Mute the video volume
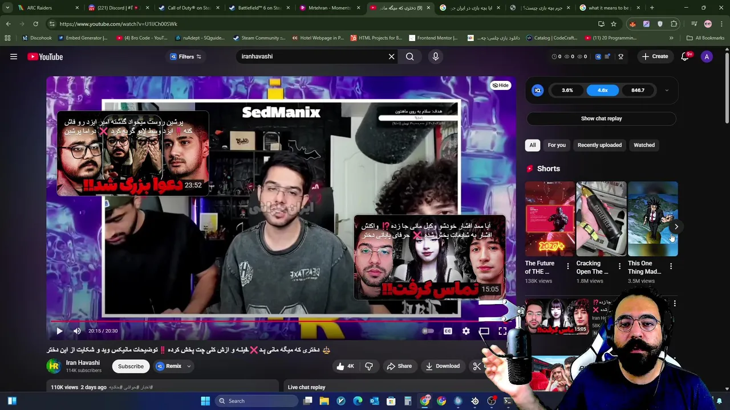 click(x=77, y=331)
